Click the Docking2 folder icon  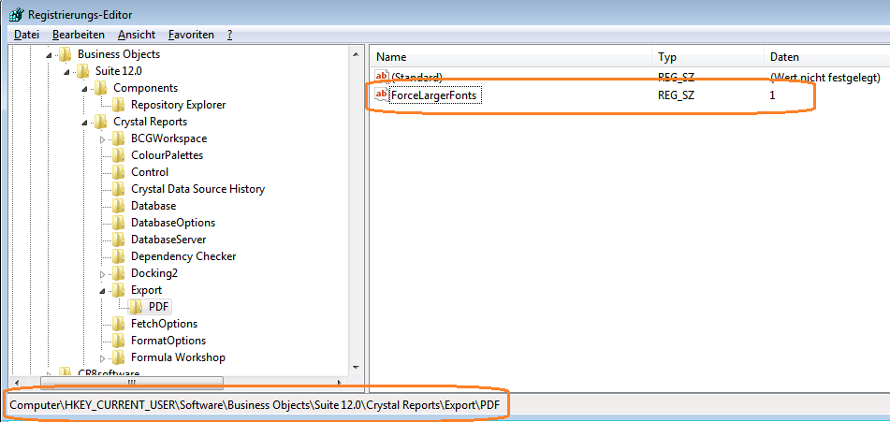coord(118,273)
